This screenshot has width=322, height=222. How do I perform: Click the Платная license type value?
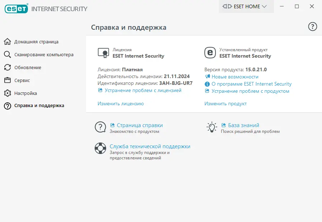(132, 70)
